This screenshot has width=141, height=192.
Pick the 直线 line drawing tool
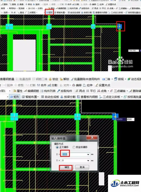21,12
